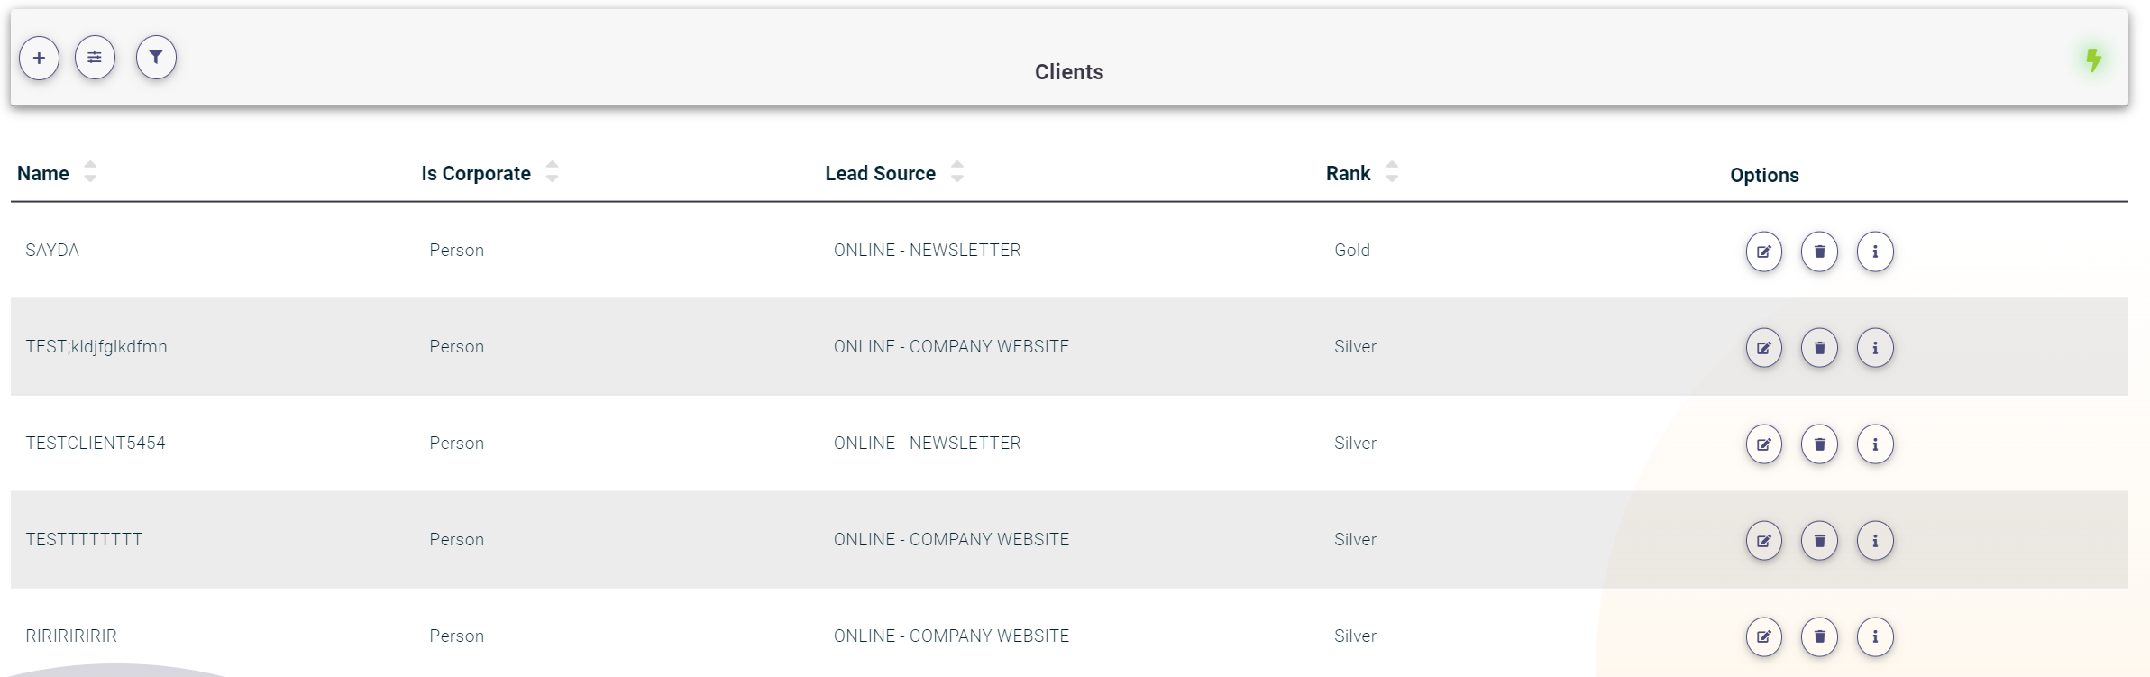2150x677 pixels.
Task: Sort by the Is Corporate column
Action: pos(552,172)
